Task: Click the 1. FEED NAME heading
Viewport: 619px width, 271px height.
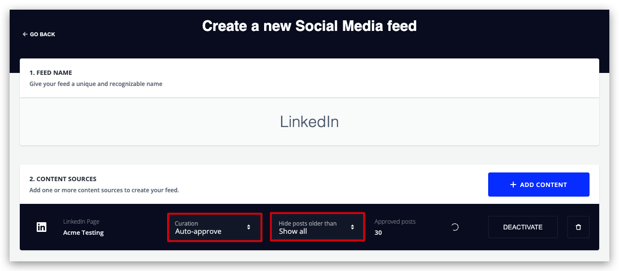Action: [51, 72]
